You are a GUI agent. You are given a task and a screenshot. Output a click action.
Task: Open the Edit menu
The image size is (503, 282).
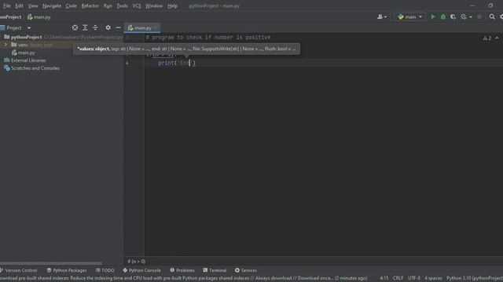[19, 5]
